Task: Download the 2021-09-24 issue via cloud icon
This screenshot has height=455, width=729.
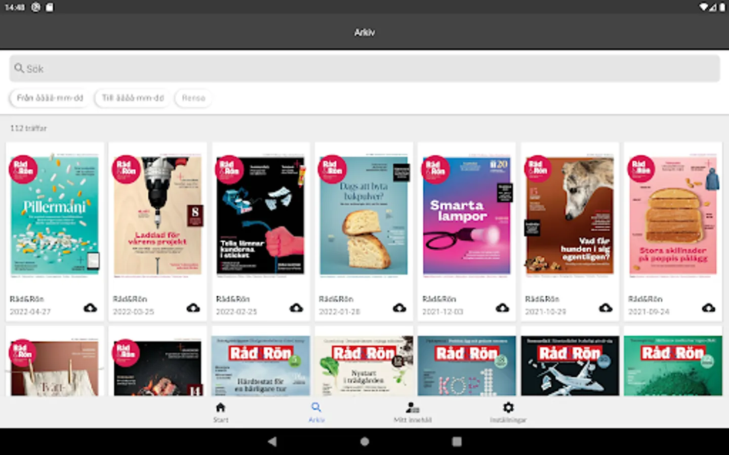Action: [708, 308]
